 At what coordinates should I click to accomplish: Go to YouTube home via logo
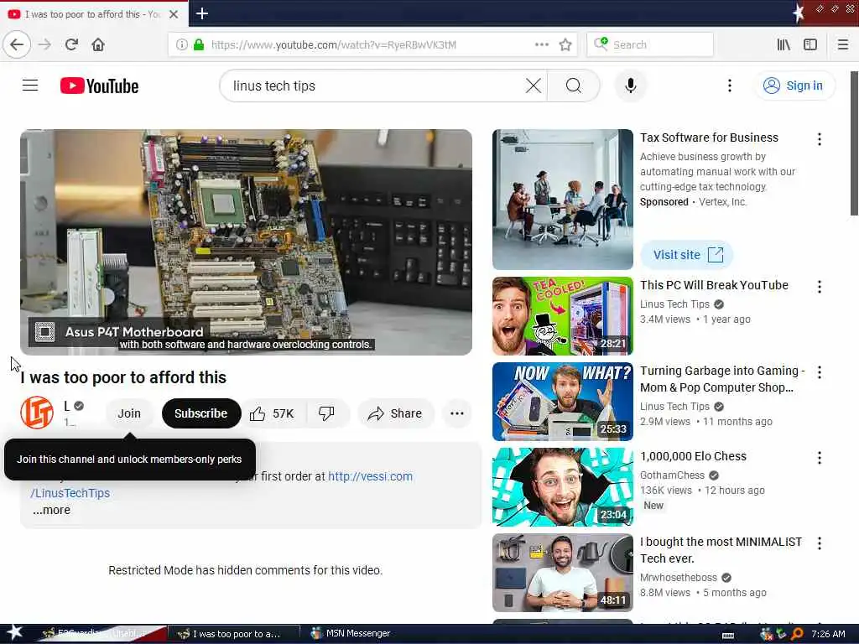(99, 86)
